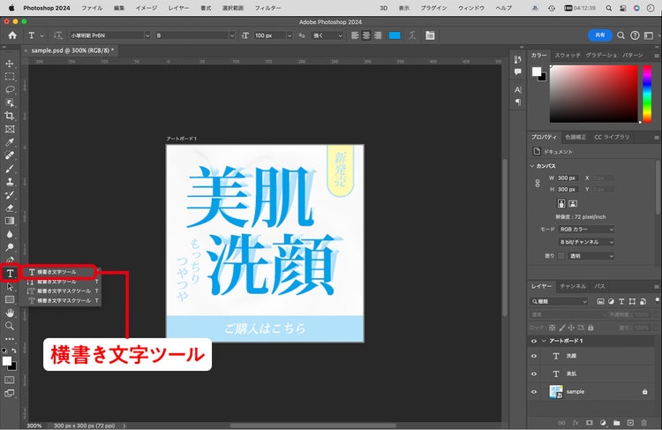Select the Eyedropper tool
662x430 pixels.
[10, 142]
